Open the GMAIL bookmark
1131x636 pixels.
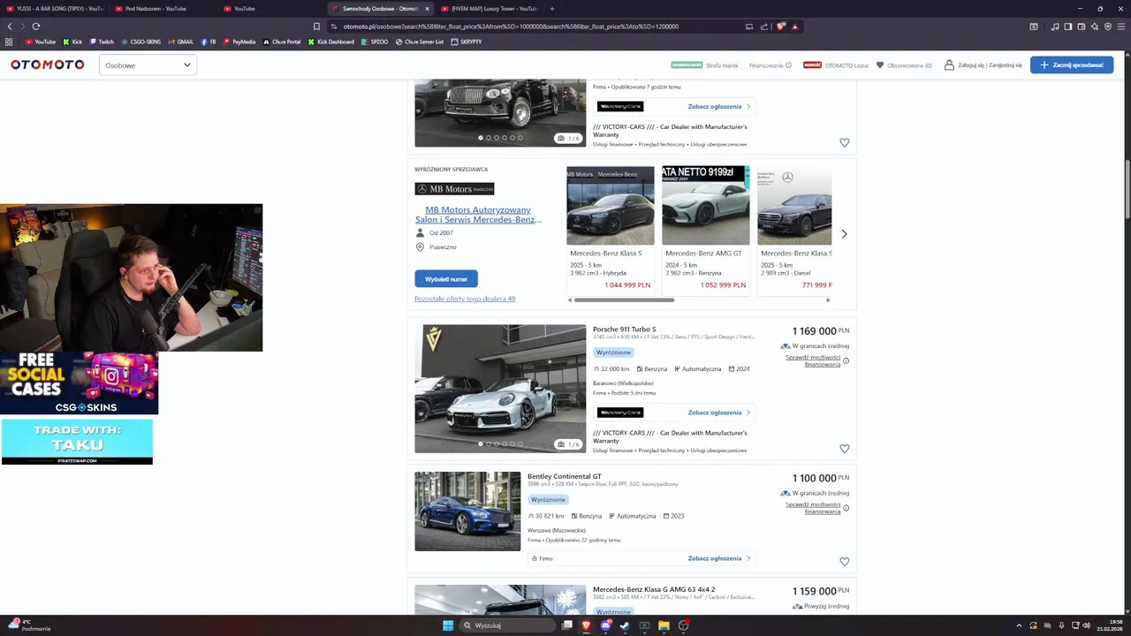[x=180, y=42]
